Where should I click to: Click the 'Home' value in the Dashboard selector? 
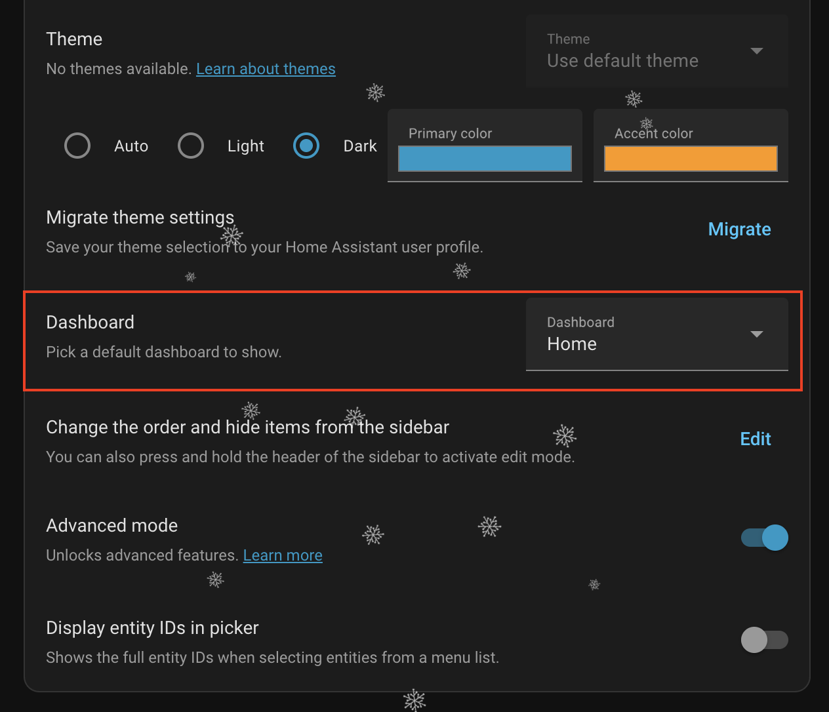pos(572,344)
